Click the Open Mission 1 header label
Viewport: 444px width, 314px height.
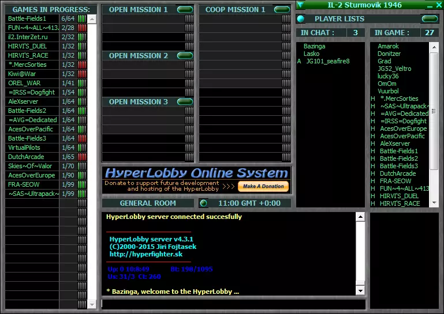click(138, 10)
